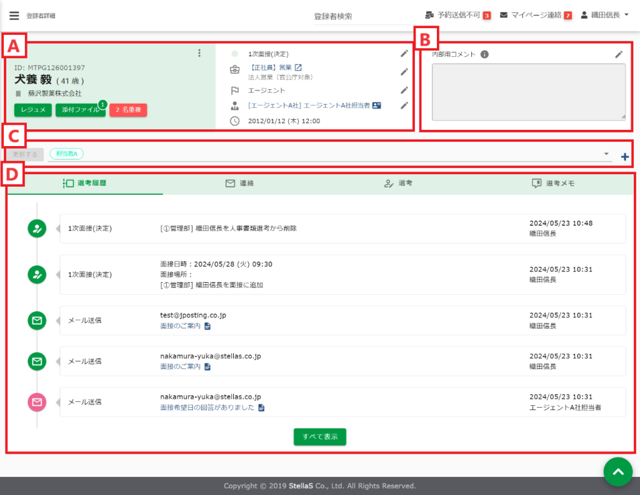Edit the 1次面接(決定) status with pencil icon
The image size is (640, 495).
pyautogui.click(x=404, y=54)
